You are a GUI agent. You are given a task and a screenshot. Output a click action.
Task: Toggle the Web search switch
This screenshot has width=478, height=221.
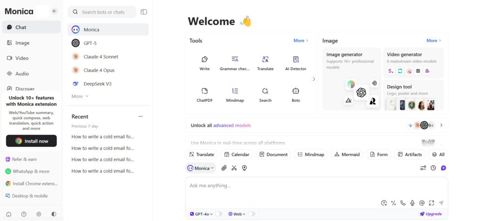pos(252,214)
